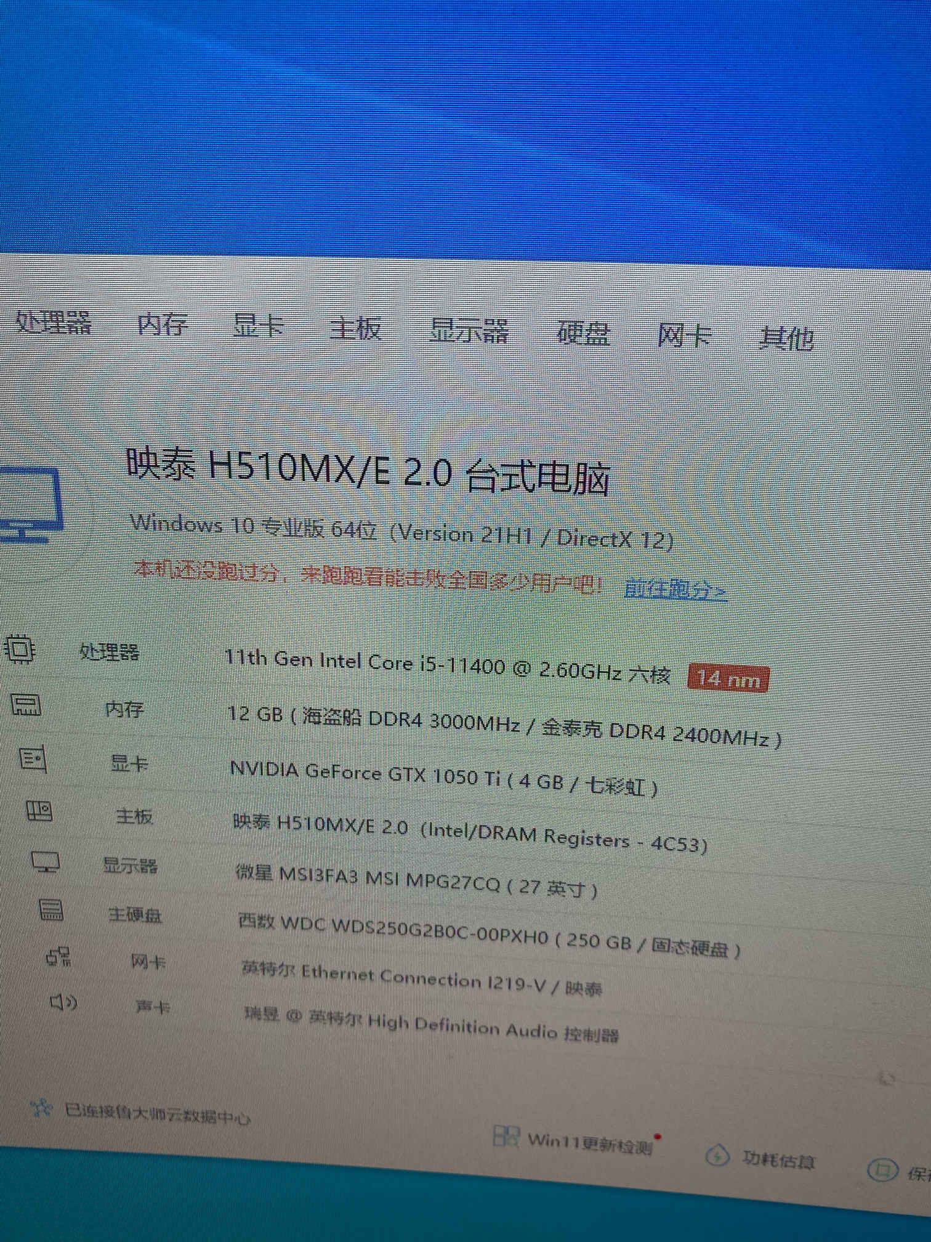Click the NVIDIA GeForce GTX 1050 Ti value
This screenshot has height=1242, width=931.
pos(444,777)
